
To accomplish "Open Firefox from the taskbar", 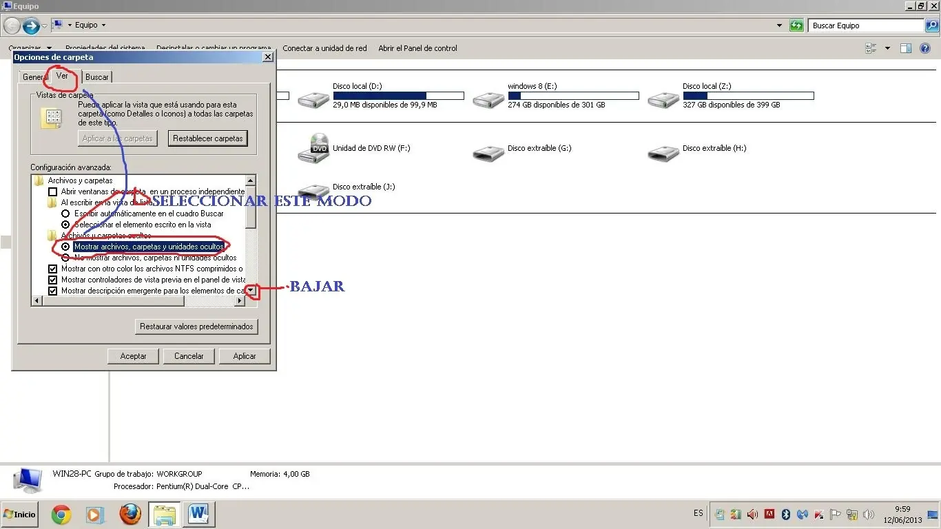I will click(130, 514).
